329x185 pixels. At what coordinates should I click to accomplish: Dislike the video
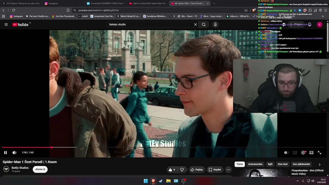point(182,170)
